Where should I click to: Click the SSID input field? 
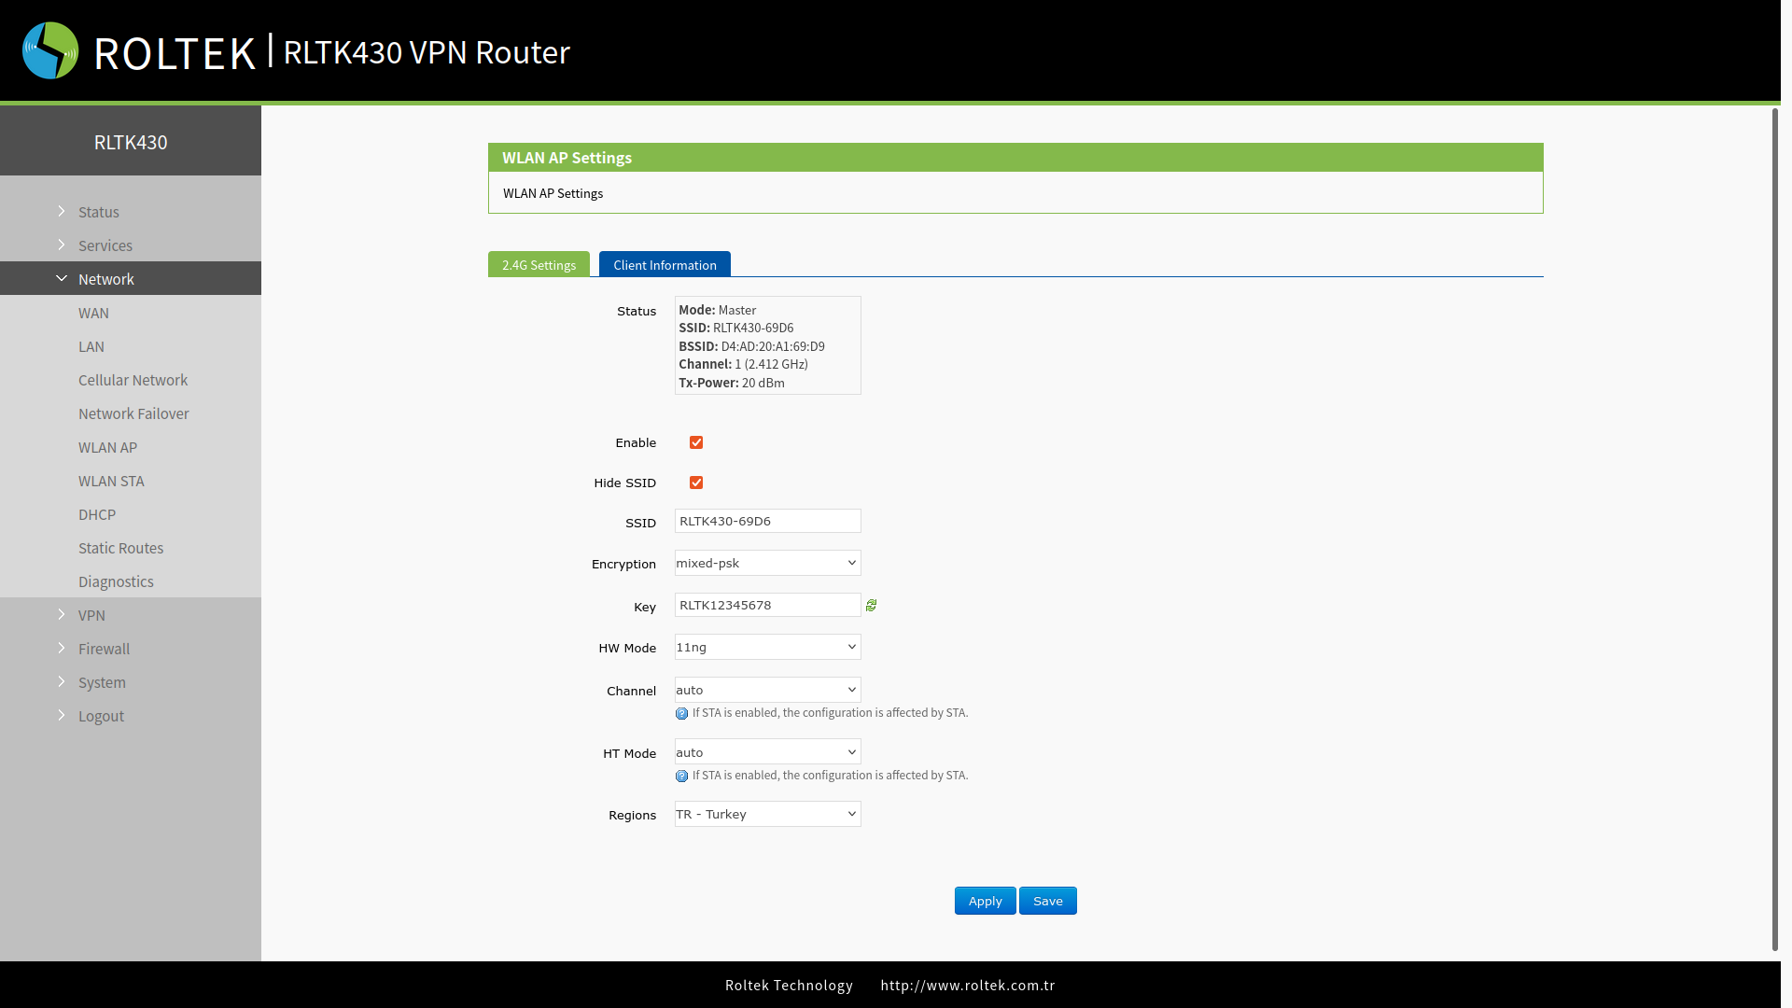[x=767, y=521]
